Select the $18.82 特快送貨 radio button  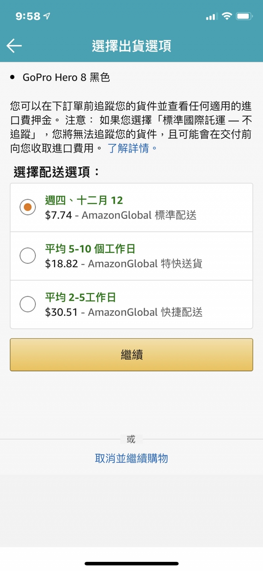click(x=28, y=256)
